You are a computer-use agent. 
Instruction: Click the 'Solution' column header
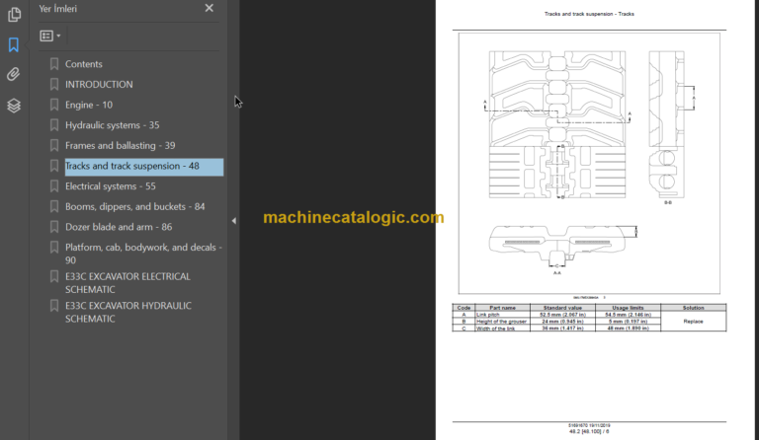tap(693, 308)
